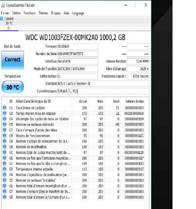Click Actuel value 113 in Température interne row
Image resolution: width=196 pixels, height=209 pixels.
[84, 169]
